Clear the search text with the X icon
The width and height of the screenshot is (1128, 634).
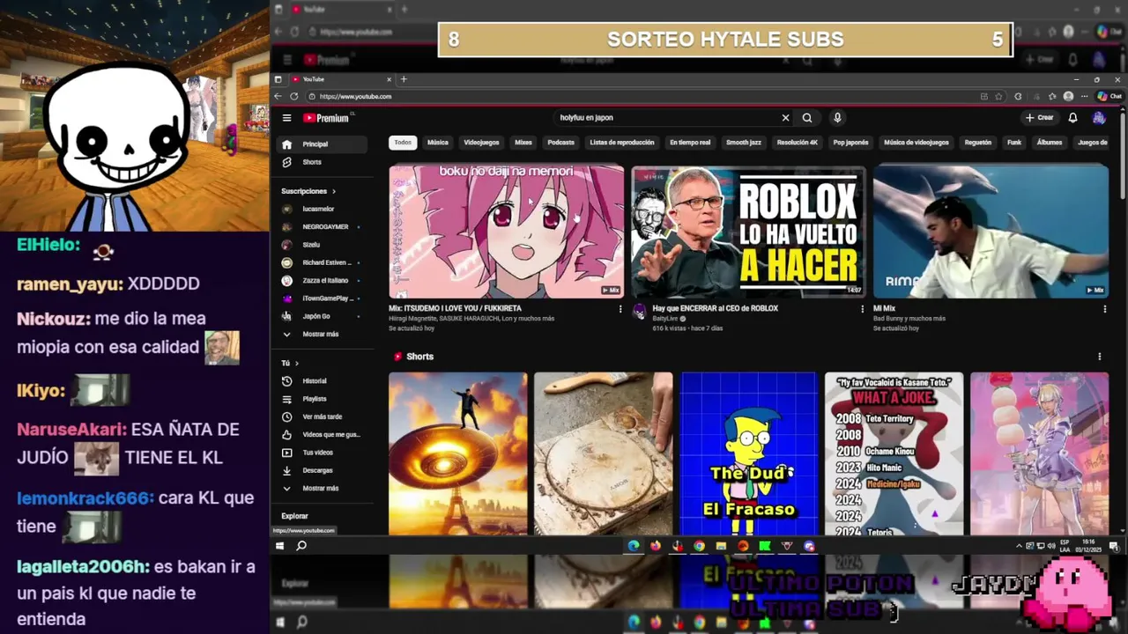(x=785, y=118)
